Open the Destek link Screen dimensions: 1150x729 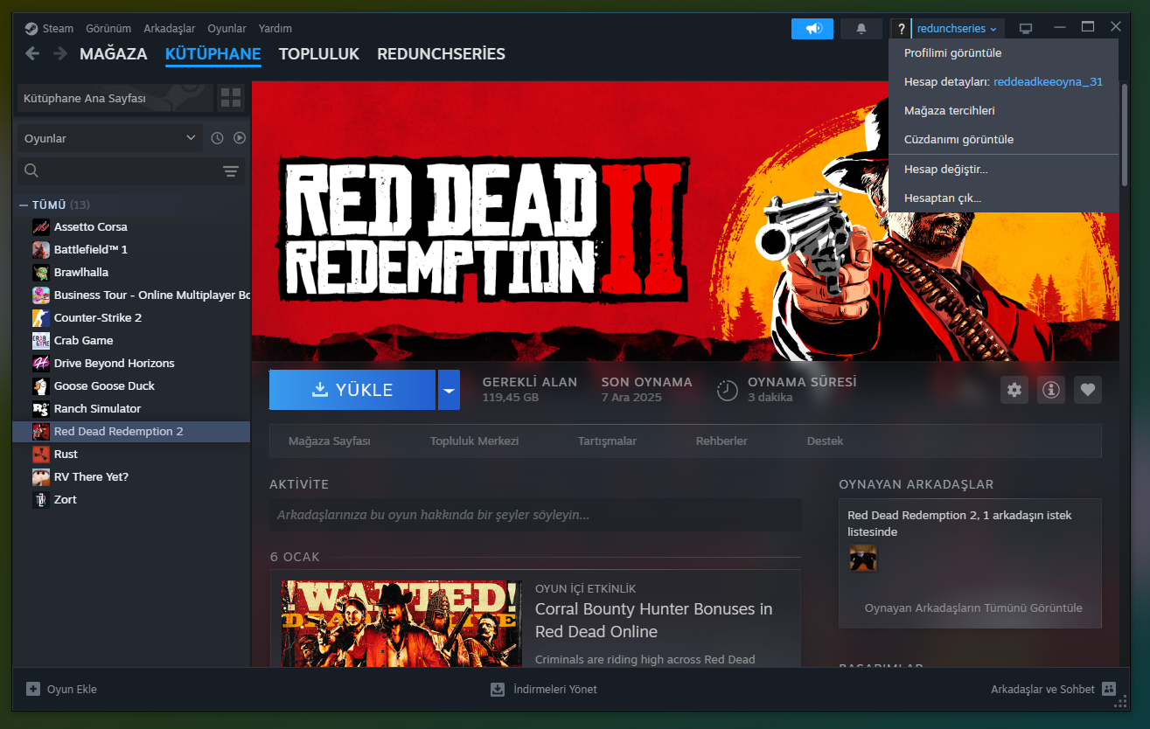[x=826, y=441]
